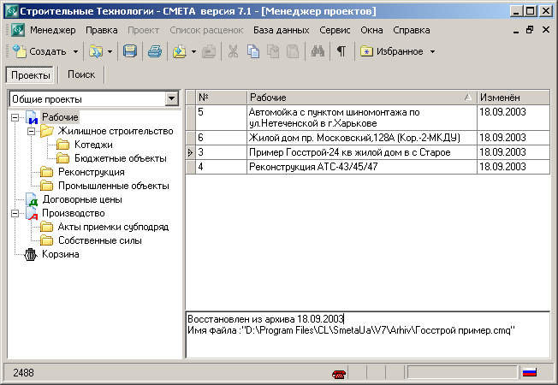
Task: Select the Котеджи folder
Action: (93, 145)
